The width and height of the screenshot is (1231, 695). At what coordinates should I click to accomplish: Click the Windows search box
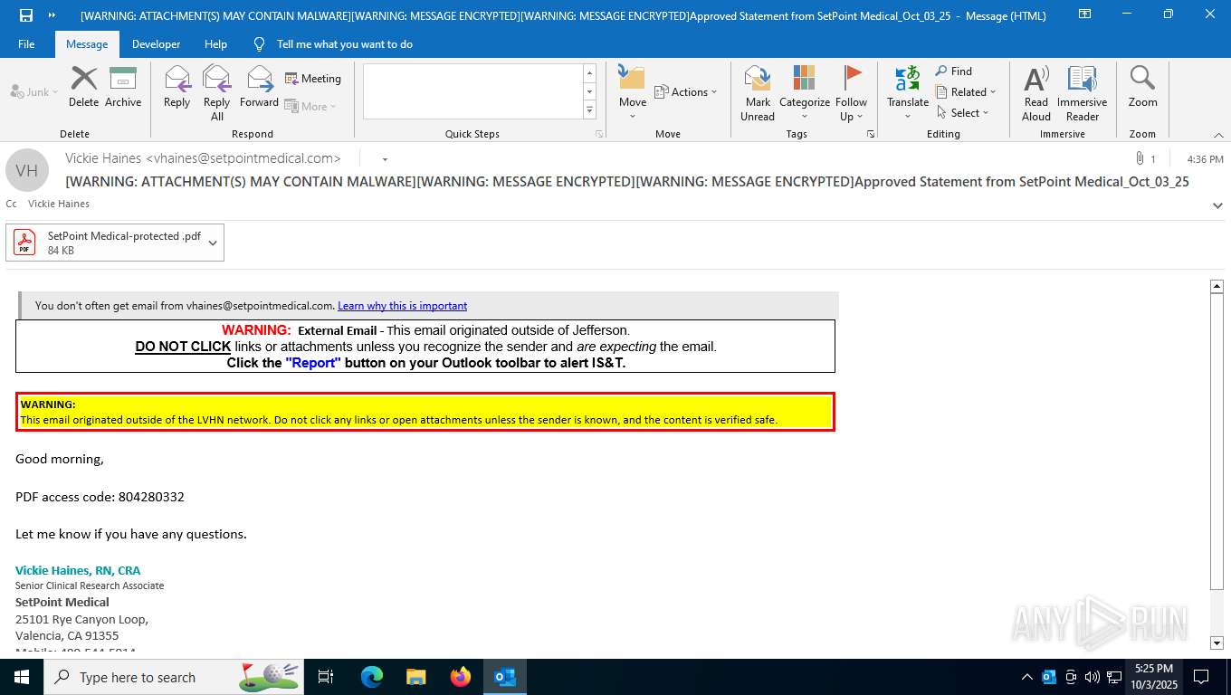point(175,677)
